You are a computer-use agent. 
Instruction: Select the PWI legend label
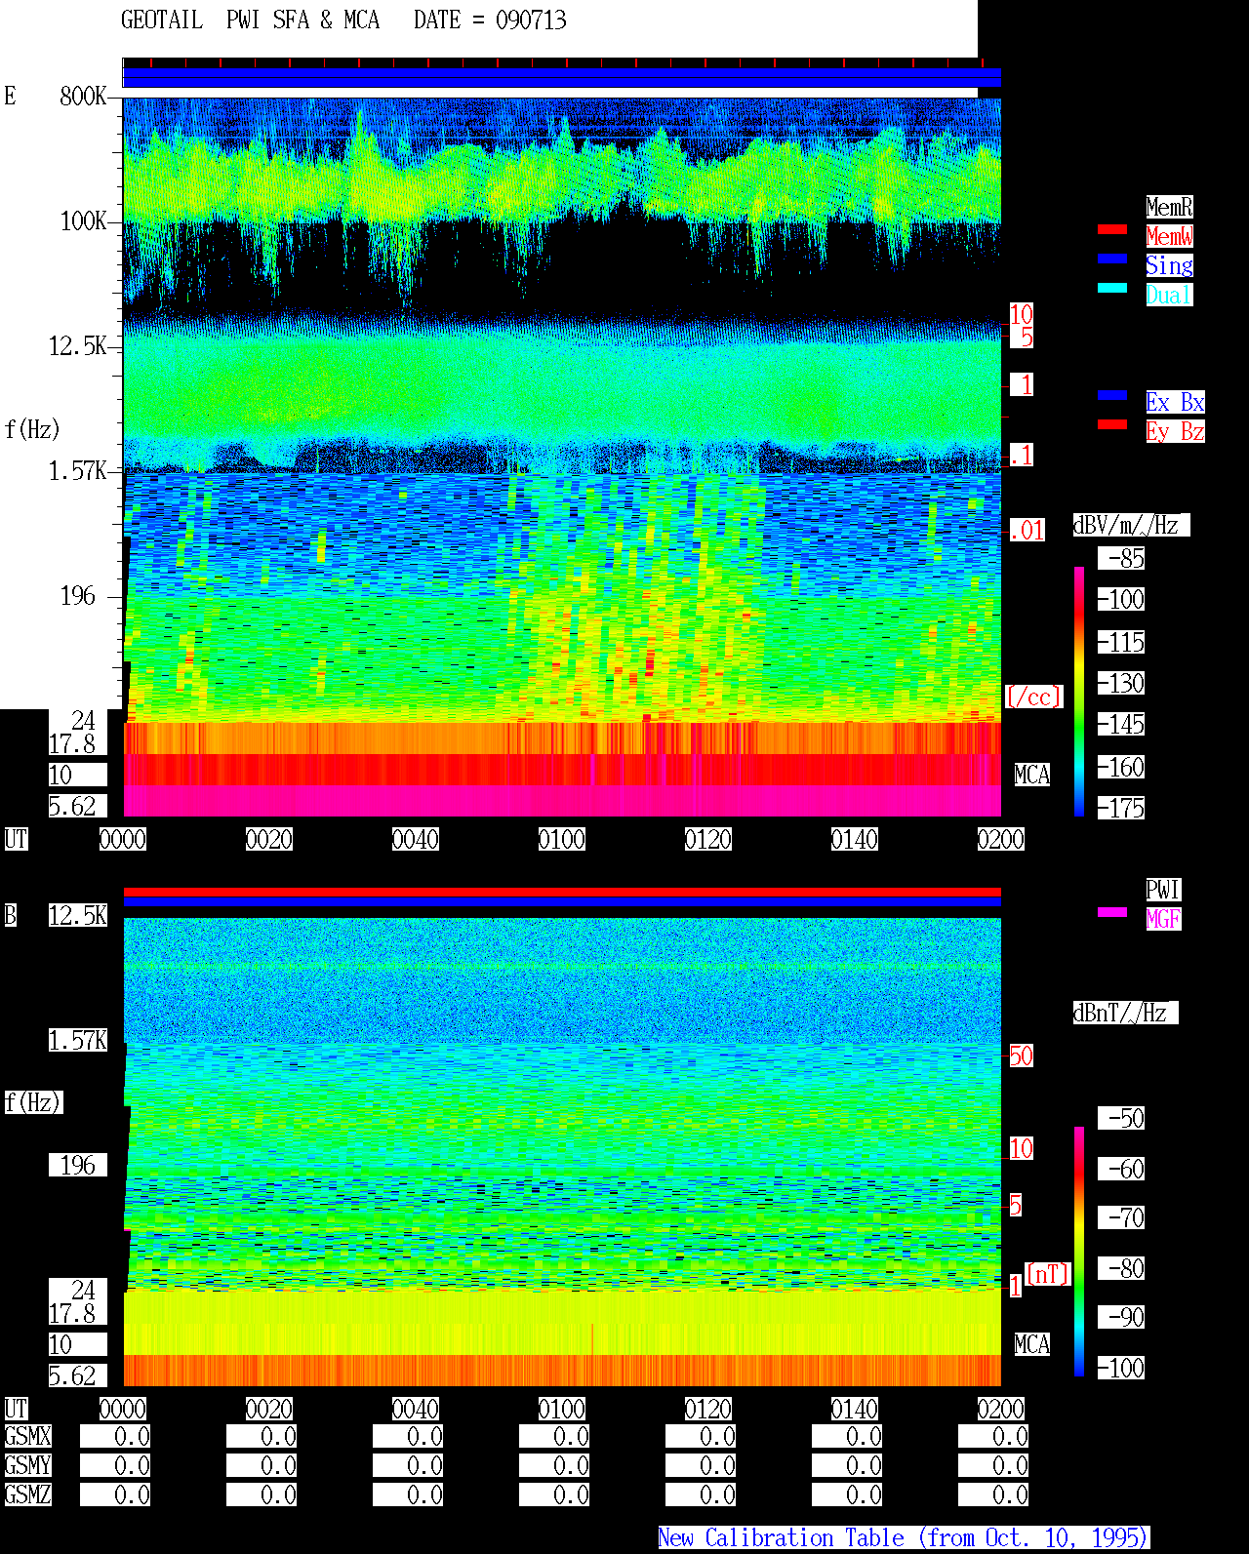click(1163, 890)
